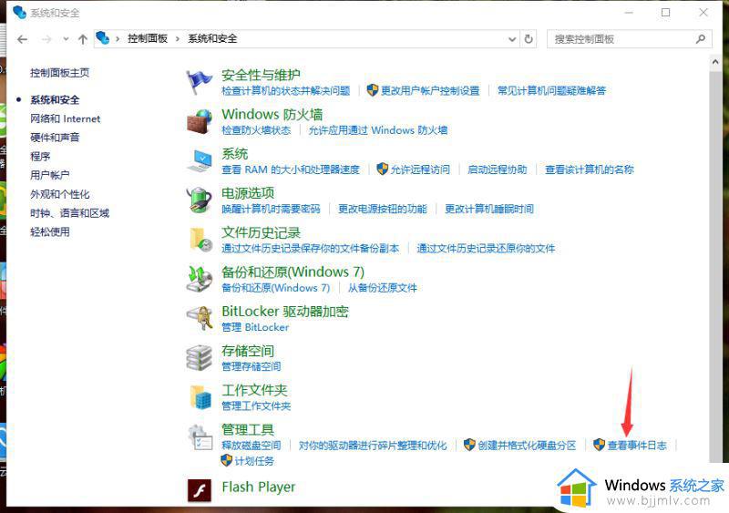Open 程序 category in the sidebar
Viewport: 729px width, 513px height.
40,157
